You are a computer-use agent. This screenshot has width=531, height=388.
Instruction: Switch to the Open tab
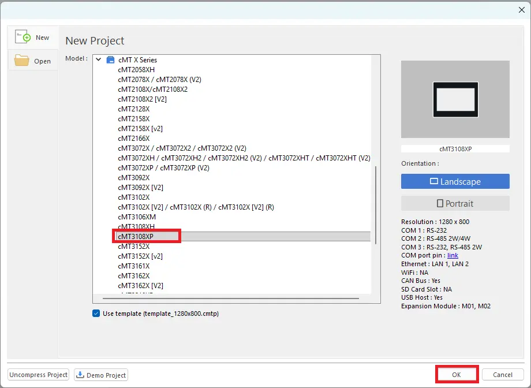(33, 61)
